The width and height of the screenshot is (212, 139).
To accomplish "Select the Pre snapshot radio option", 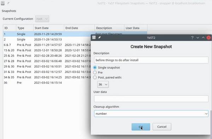I will 95,72.
